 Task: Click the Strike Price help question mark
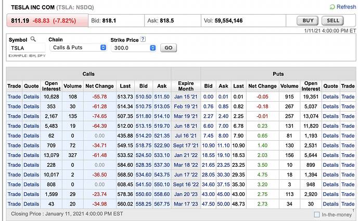[x=143, y=39]
